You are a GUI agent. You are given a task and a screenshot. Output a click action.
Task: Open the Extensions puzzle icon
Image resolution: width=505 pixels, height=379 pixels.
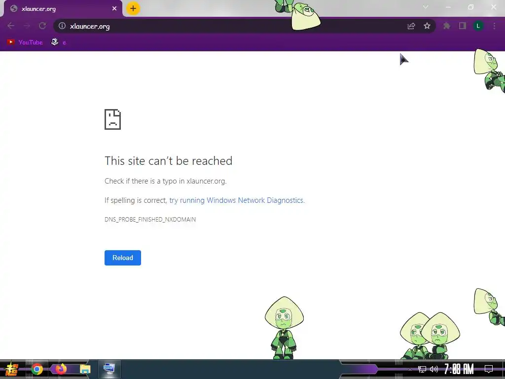(447, 26)
